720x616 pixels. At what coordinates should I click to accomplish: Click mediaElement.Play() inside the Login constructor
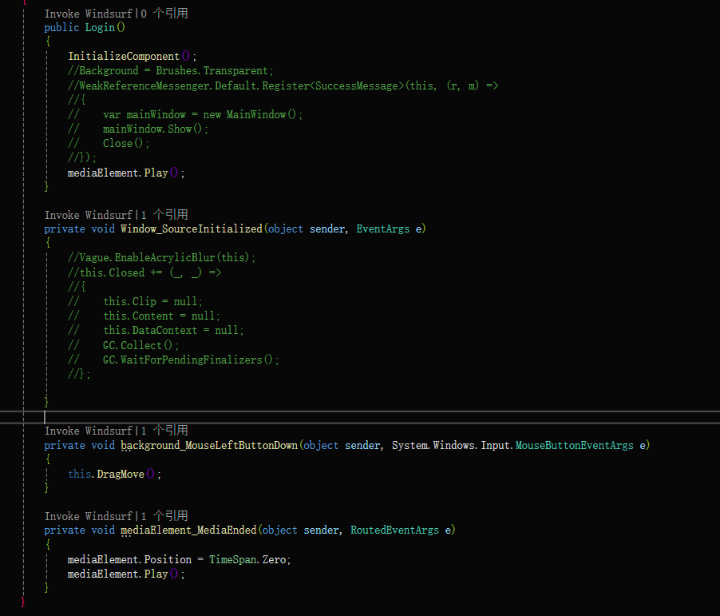click(x=126, y=173)
